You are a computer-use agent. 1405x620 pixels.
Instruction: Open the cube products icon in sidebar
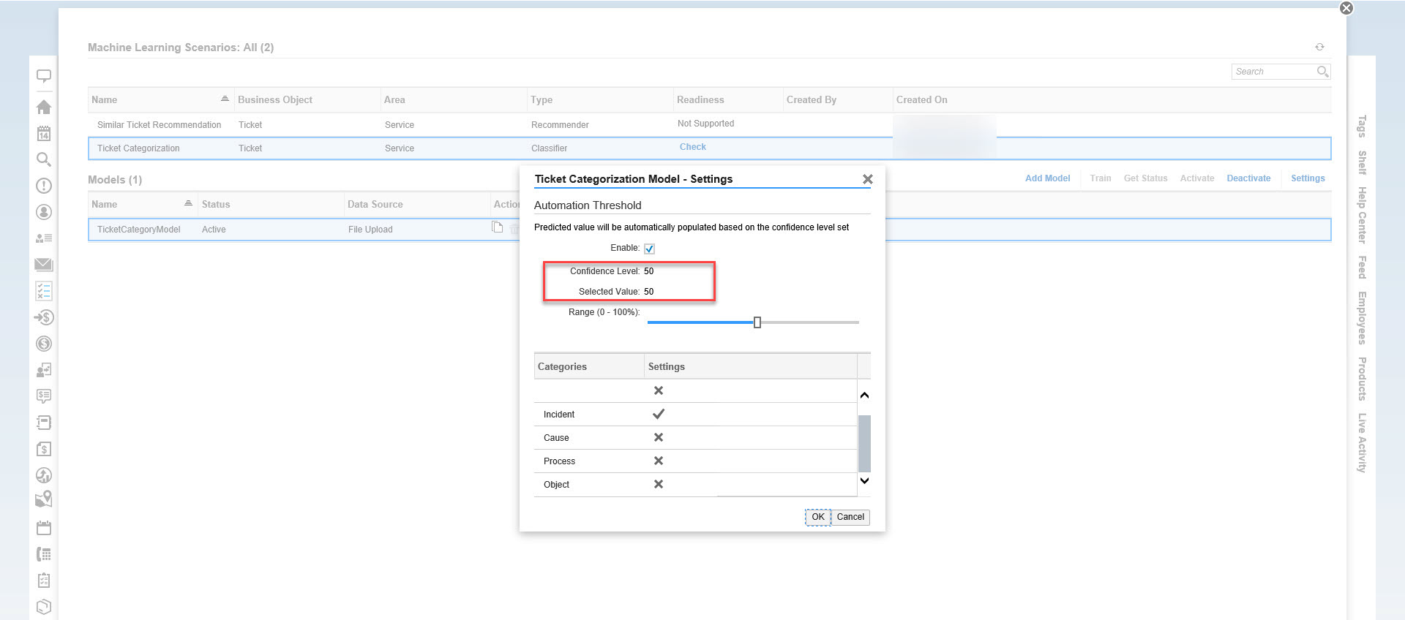[44, 607]
